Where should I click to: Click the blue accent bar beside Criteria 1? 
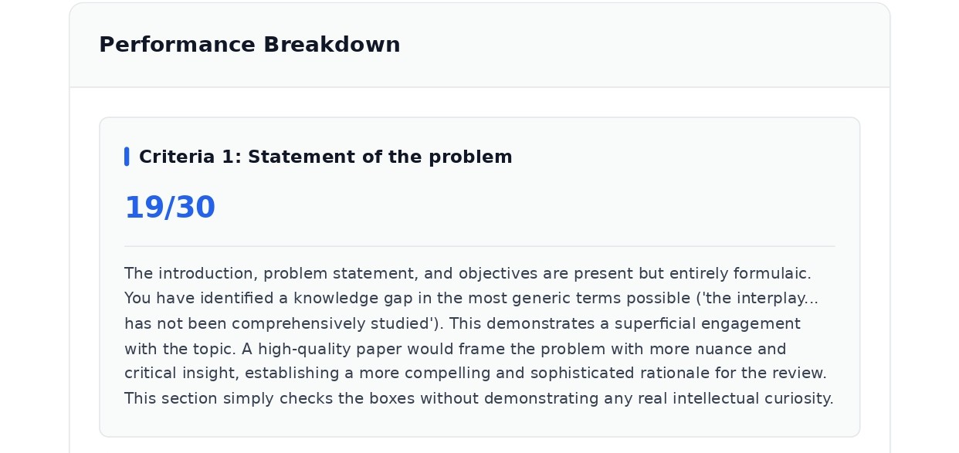127,157
